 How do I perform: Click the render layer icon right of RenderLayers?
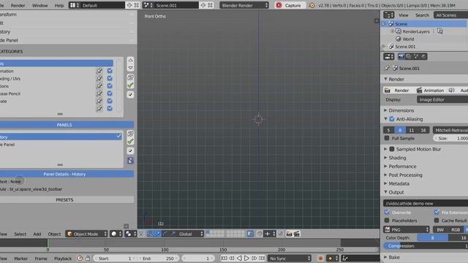click(440, 31)
